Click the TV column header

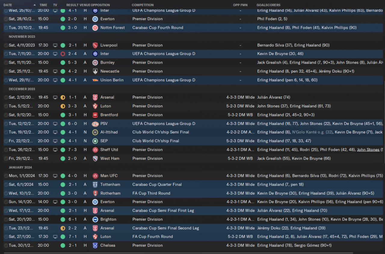click(x=55, y=5)
